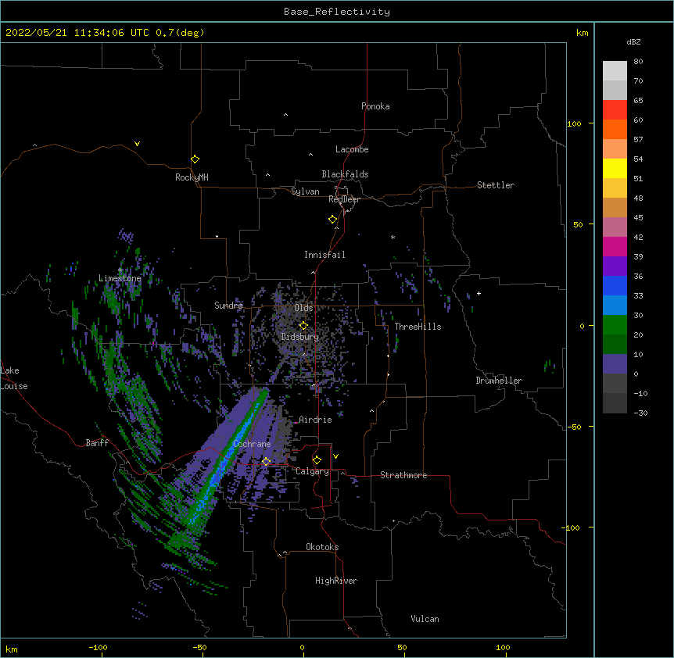
Task: Select the slate purple 0–10 dBZ swatch
Action: pos(615,364)
